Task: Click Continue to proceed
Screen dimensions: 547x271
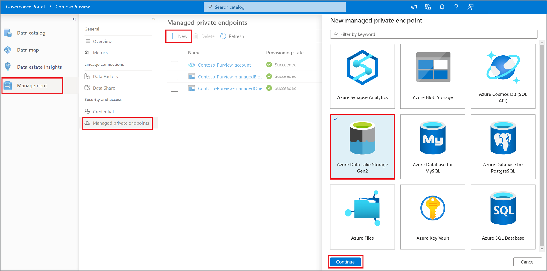Action: 345,262
